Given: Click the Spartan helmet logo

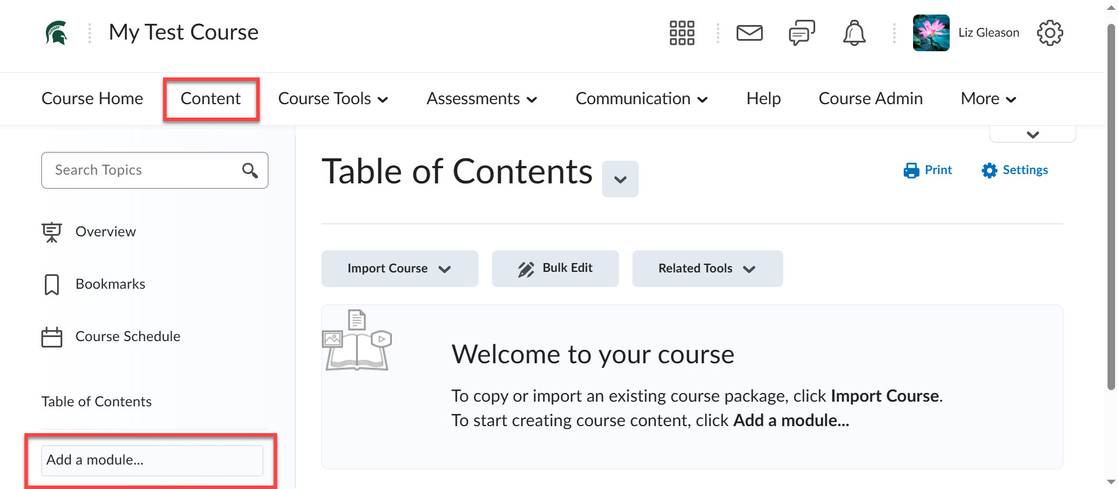Looking at the screenshot, I should pos(56,33).
